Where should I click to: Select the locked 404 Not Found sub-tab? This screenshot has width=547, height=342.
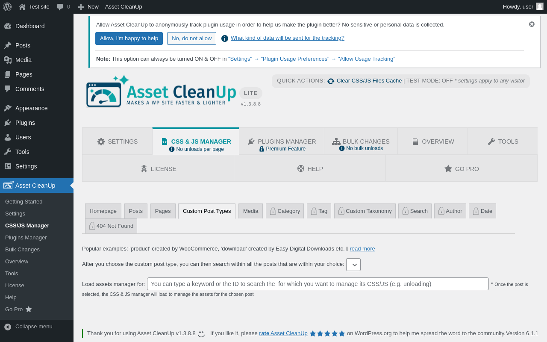[x=111, y=226]
